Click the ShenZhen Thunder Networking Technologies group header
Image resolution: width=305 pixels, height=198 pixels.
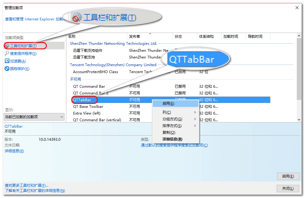(x=114, y=44)
